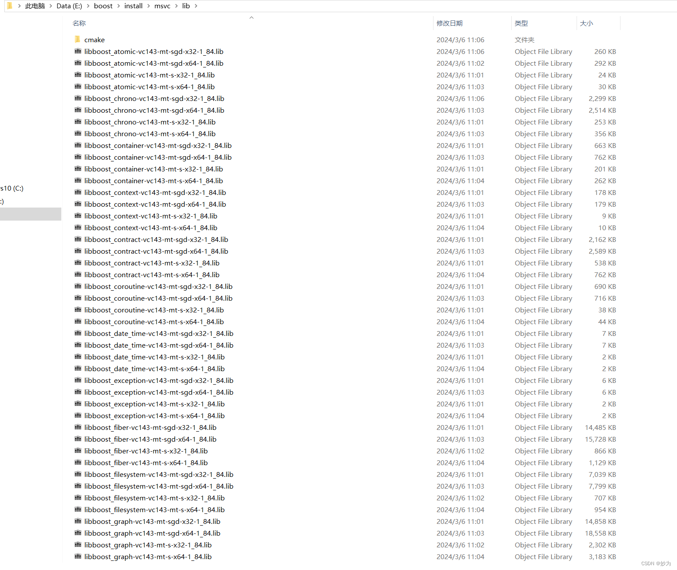Viewport: 677px width, 570px height.
Task: Select libboost_exception-vc143-mt-s-x64-1_84.lib file name
Action: pyautogui.click(x=154, y=416)
